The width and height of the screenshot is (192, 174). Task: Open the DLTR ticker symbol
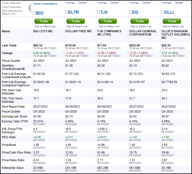[74, 12]
